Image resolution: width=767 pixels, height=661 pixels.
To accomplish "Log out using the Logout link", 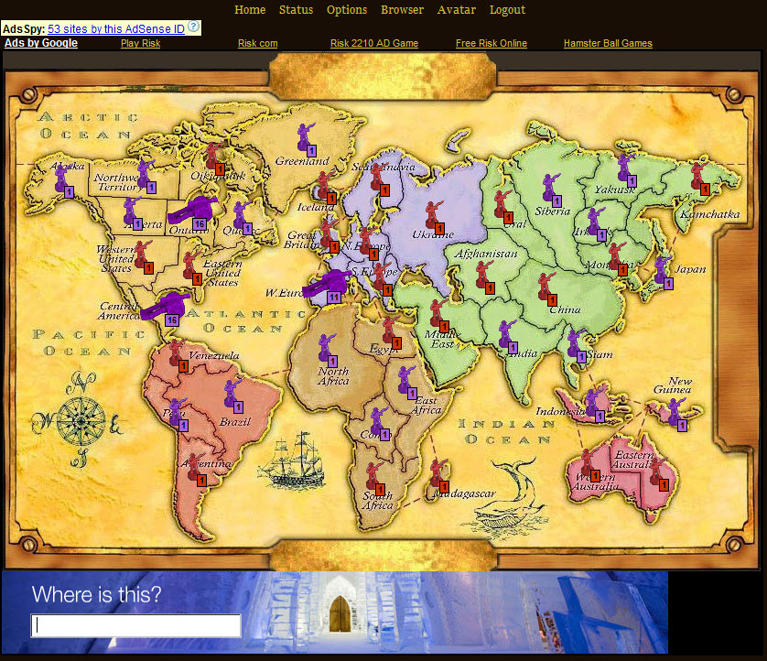I will pos(507,10).
